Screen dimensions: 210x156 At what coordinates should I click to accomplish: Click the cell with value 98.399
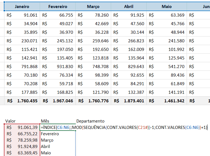pyautogui.click(x=93, y=75)
